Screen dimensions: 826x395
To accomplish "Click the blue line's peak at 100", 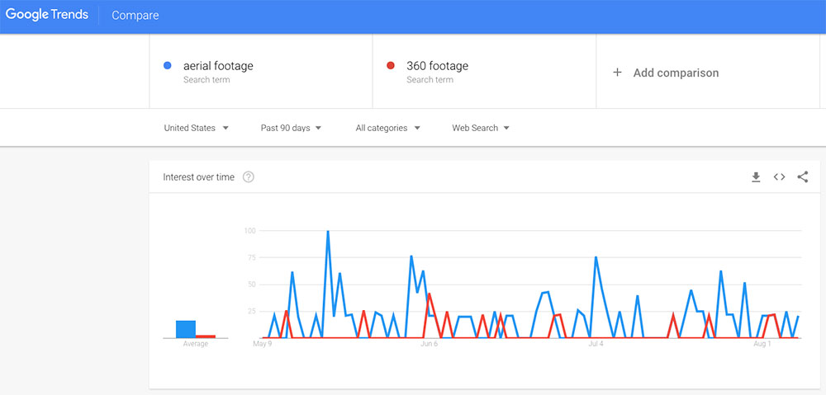I will tap(328, 232).
